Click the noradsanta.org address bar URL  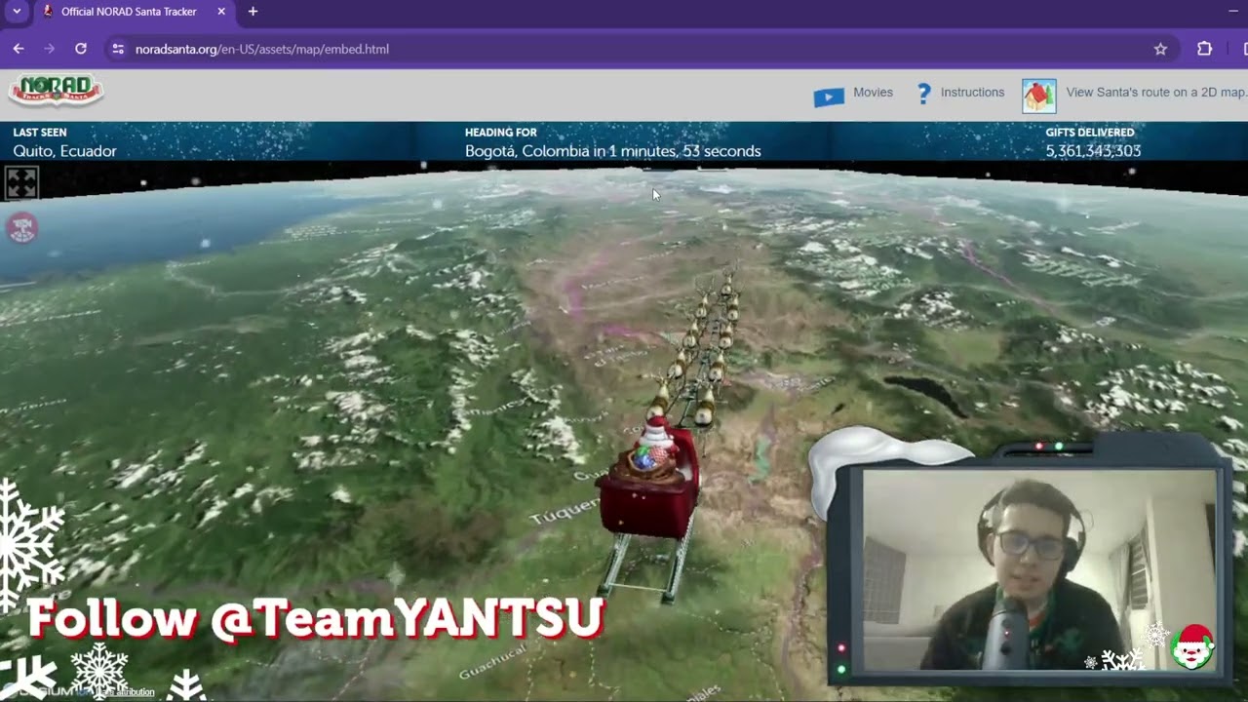pos(262,49)
